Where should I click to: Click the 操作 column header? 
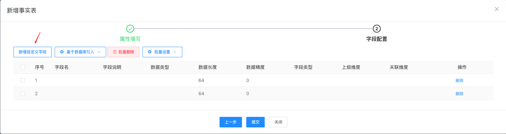[x=462, y=67]
